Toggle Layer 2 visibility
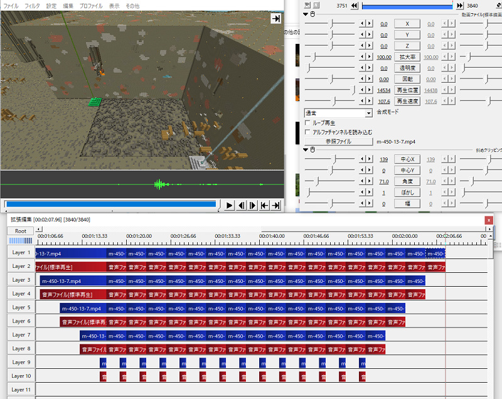This screenshot has width=502, height=399. tap(21, 266)
